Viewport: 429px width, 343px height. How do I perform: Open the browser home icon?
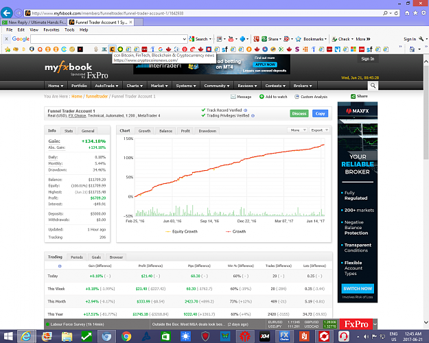[407, 13]
